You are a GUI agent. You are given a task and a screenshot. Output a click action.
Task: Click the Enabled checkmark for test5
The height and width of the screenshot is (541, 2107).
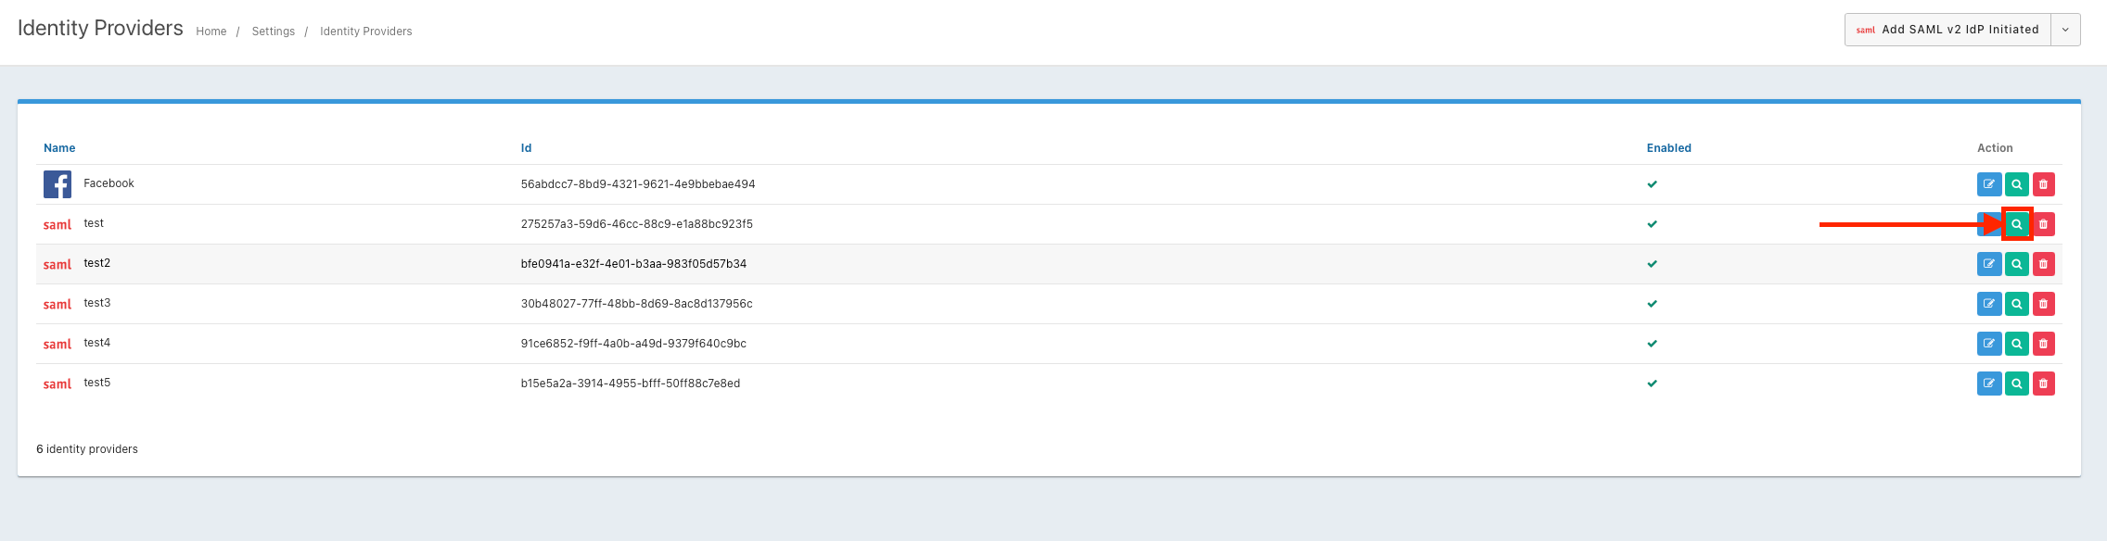tap(1652, 384)
